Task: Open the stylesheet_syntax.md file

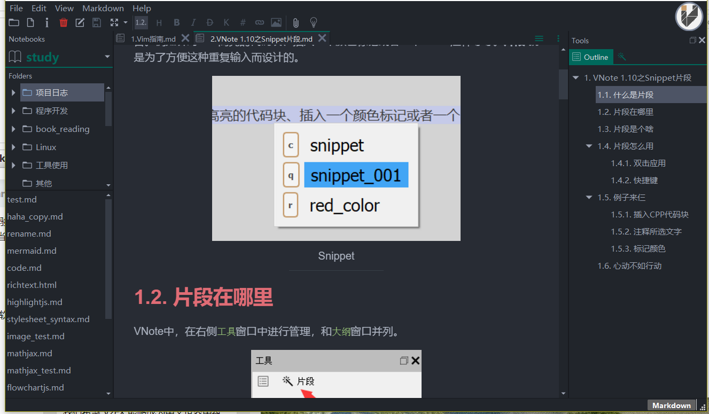Action: pyautogui.click(x=48, y=319)
